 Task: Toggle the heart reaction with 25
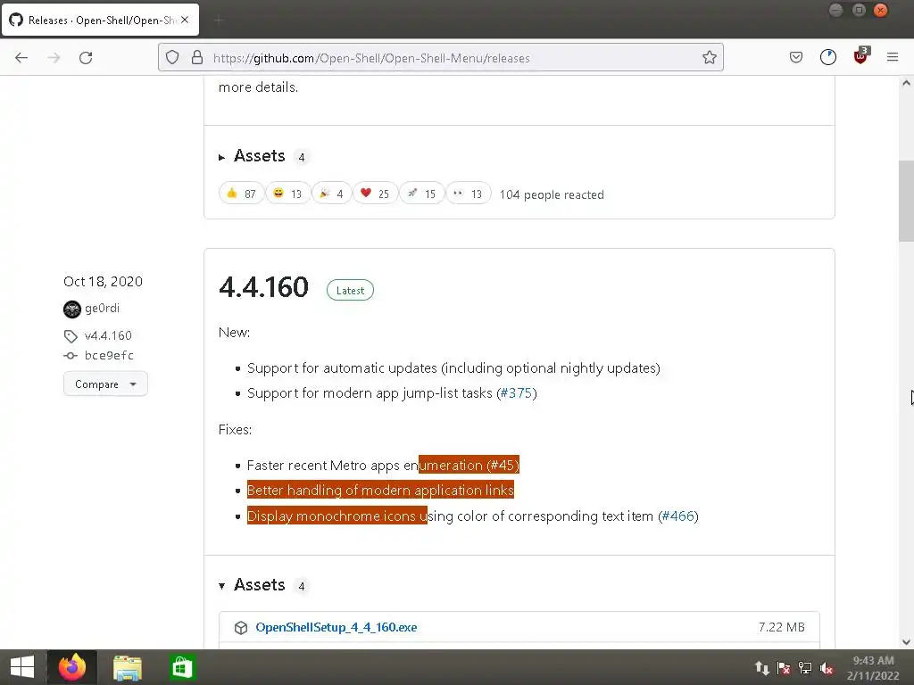(x=375, y=194)
